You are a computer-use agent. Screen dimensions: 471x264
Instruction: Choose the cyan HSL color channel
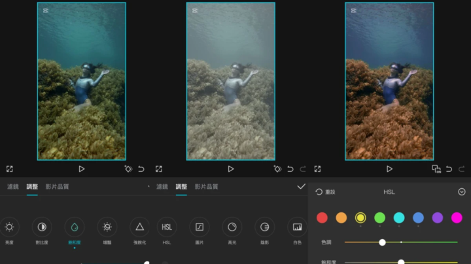coord(398,218)
